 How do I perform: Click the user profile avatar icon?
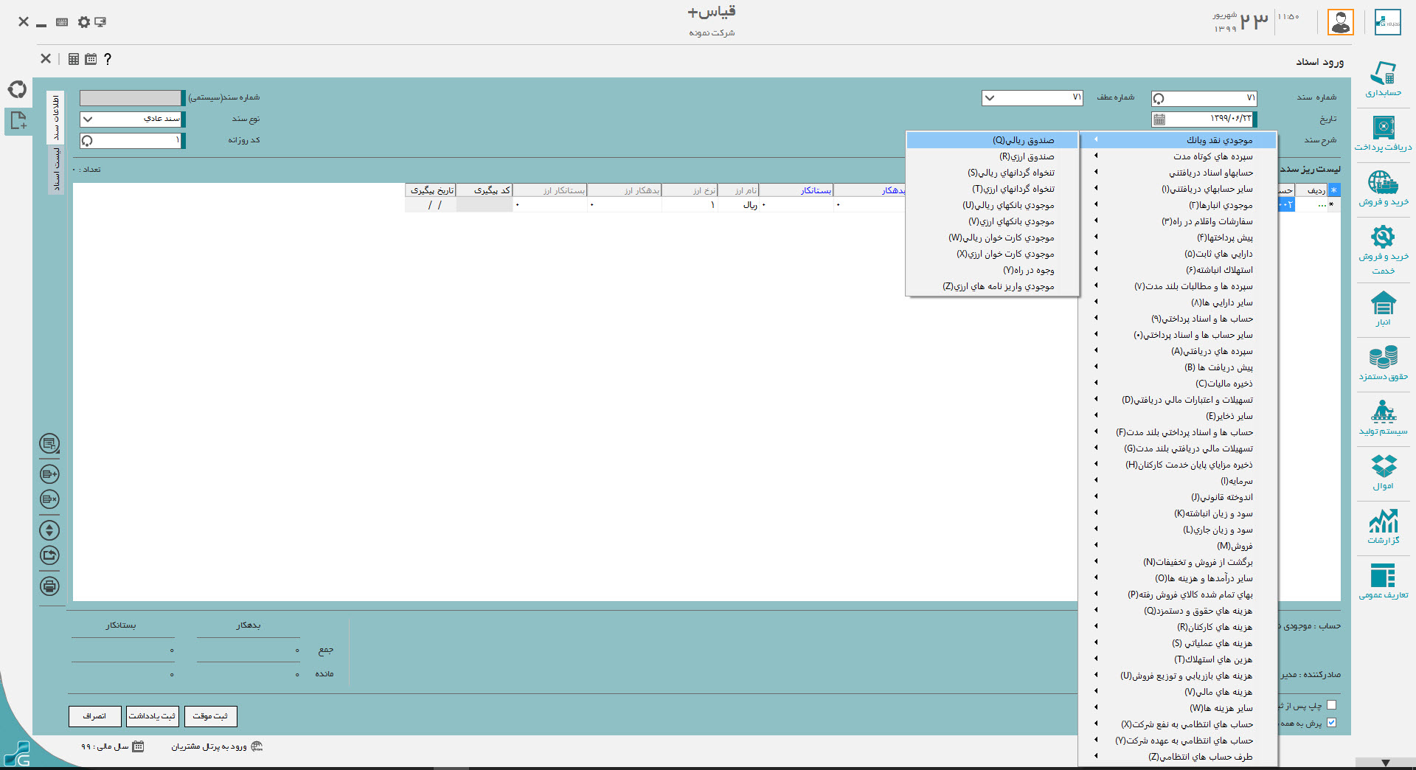tap(1340, 22)
